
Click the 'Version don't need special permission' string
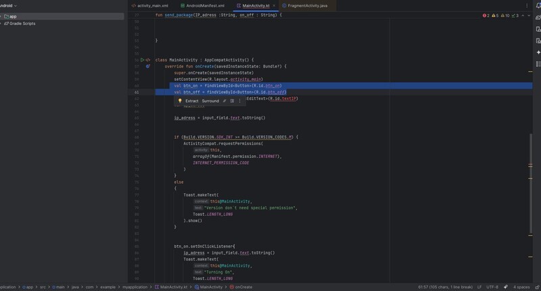[250, 208]
